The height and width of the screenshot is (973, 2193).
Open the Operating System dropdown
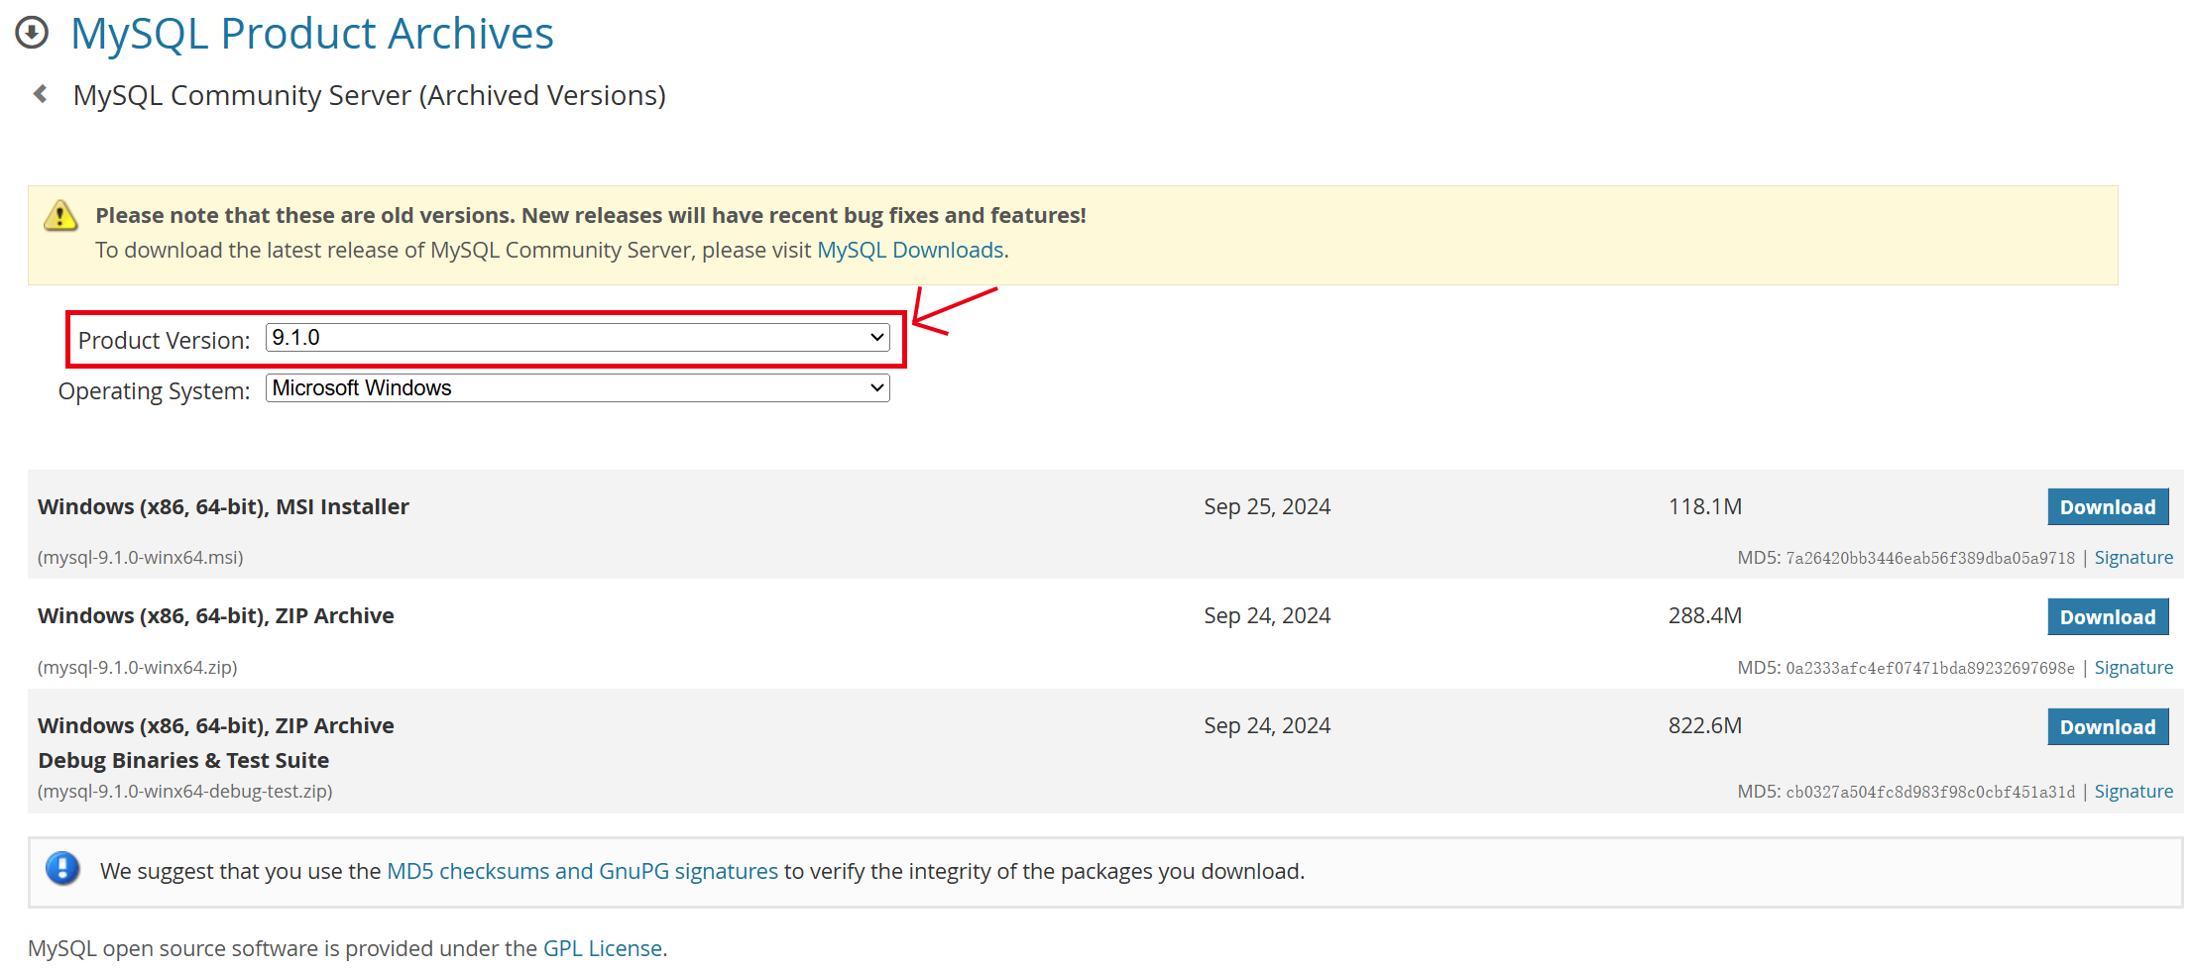pyautogui.click(x=577, y=388)
